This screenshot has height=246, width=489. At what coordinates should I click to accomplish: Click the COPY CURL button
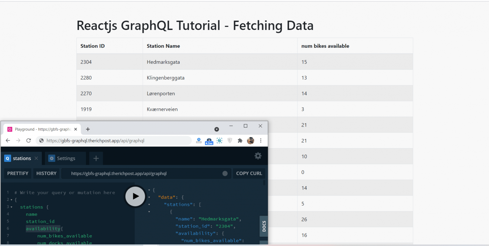pos(249,173)
